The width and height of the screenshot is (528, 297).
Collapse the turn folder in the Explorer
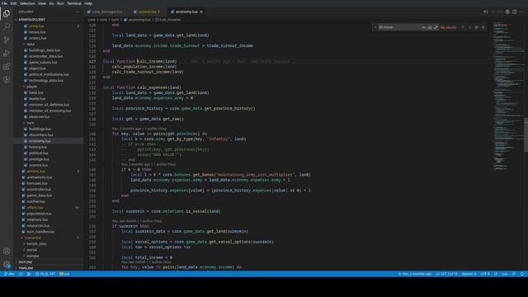31,123
